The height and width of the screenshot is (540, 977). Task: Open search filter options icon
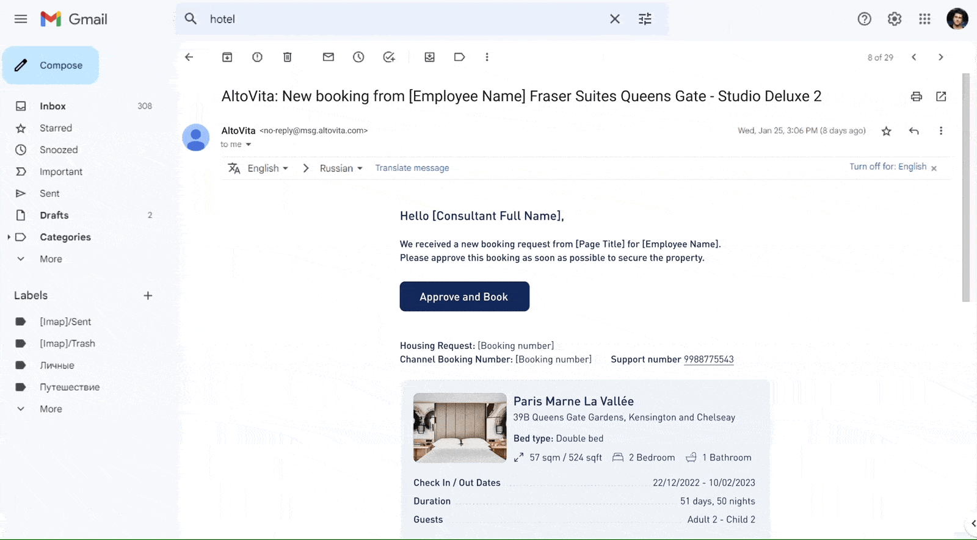(x=645, y=19)
